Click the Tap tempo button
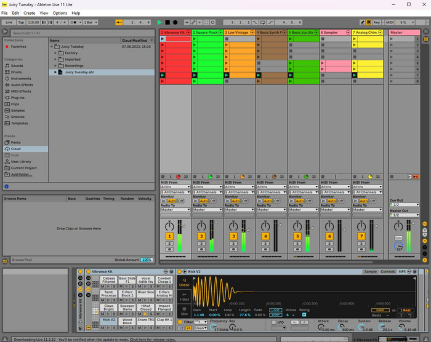 (21, 22)
